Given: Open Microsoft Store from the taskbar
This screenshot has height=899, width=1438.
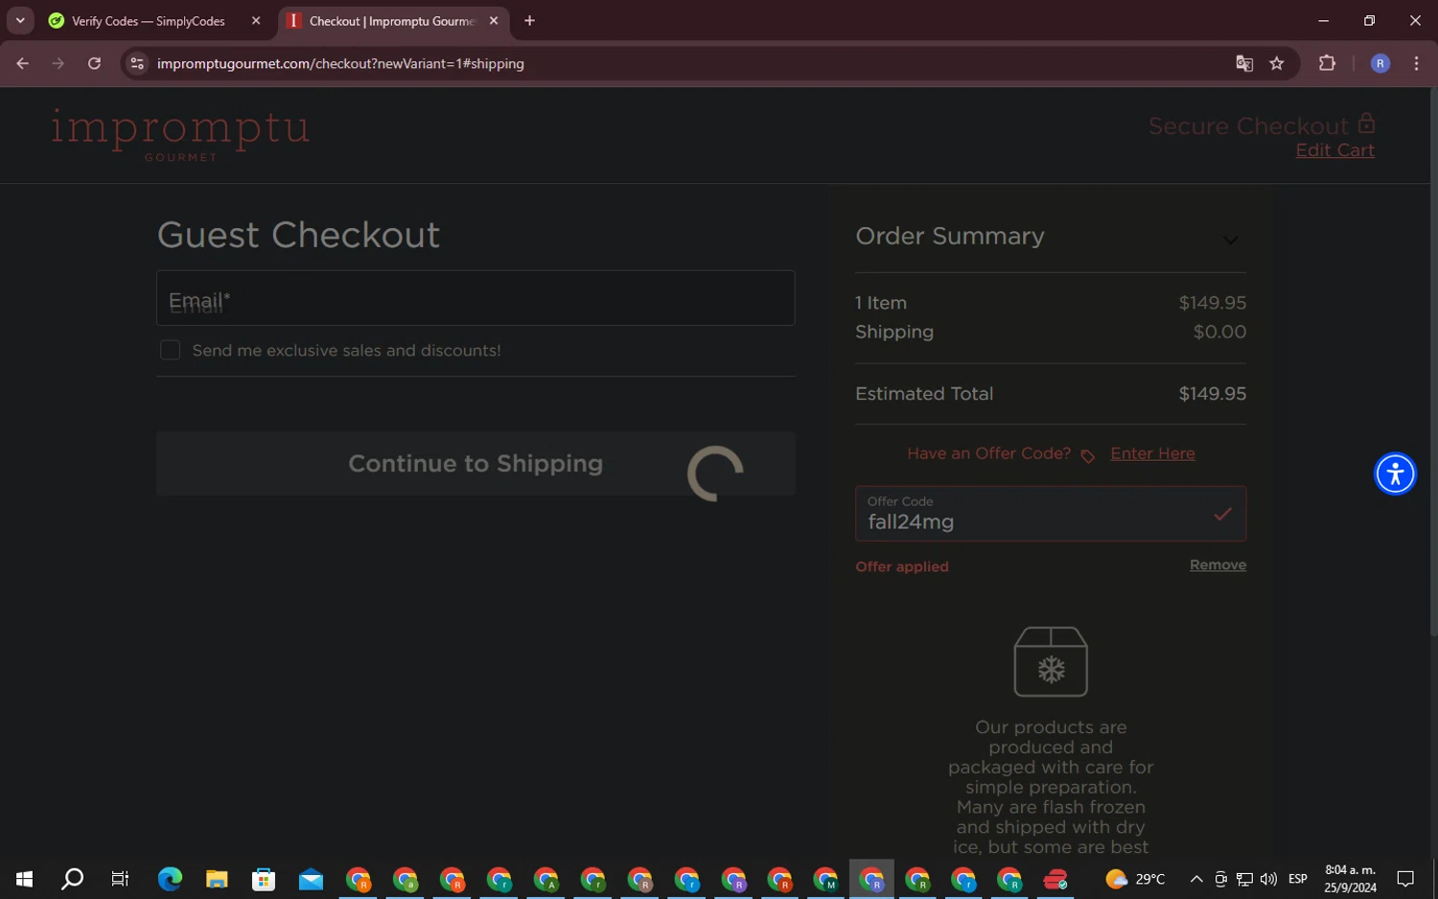Looking at the screenshot, I should tap(264, 879).
